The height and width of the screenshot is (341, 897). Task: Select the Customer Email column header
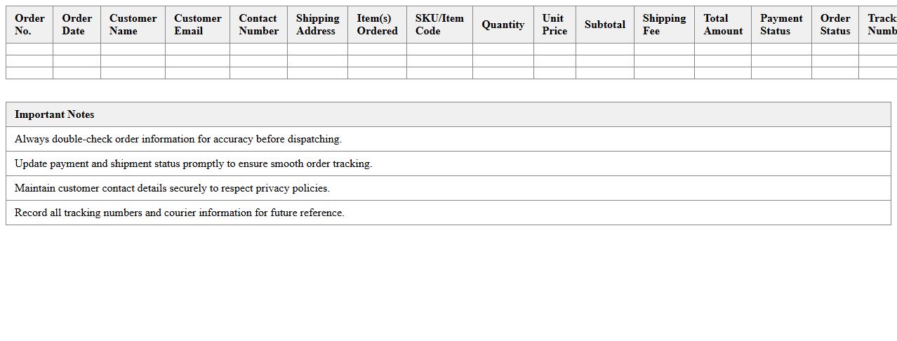point(197,25)
